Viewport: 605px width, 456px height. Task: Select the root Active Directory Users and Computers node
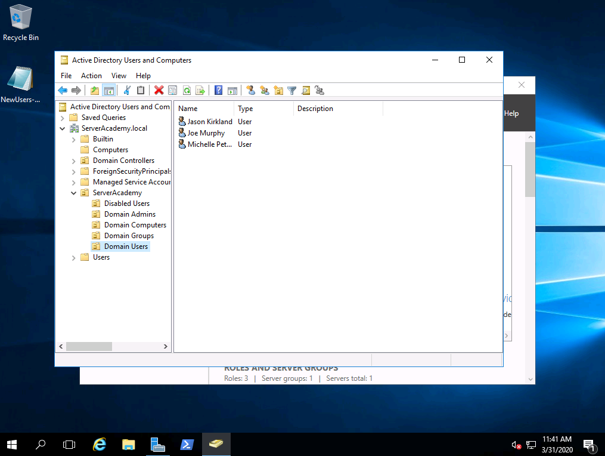pos(120,107)
